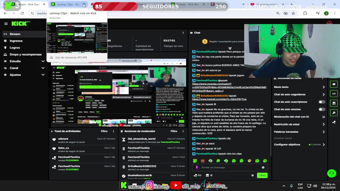Close the uzimvp Clips browser tab
340x191 pixels.
coord(84,5)
